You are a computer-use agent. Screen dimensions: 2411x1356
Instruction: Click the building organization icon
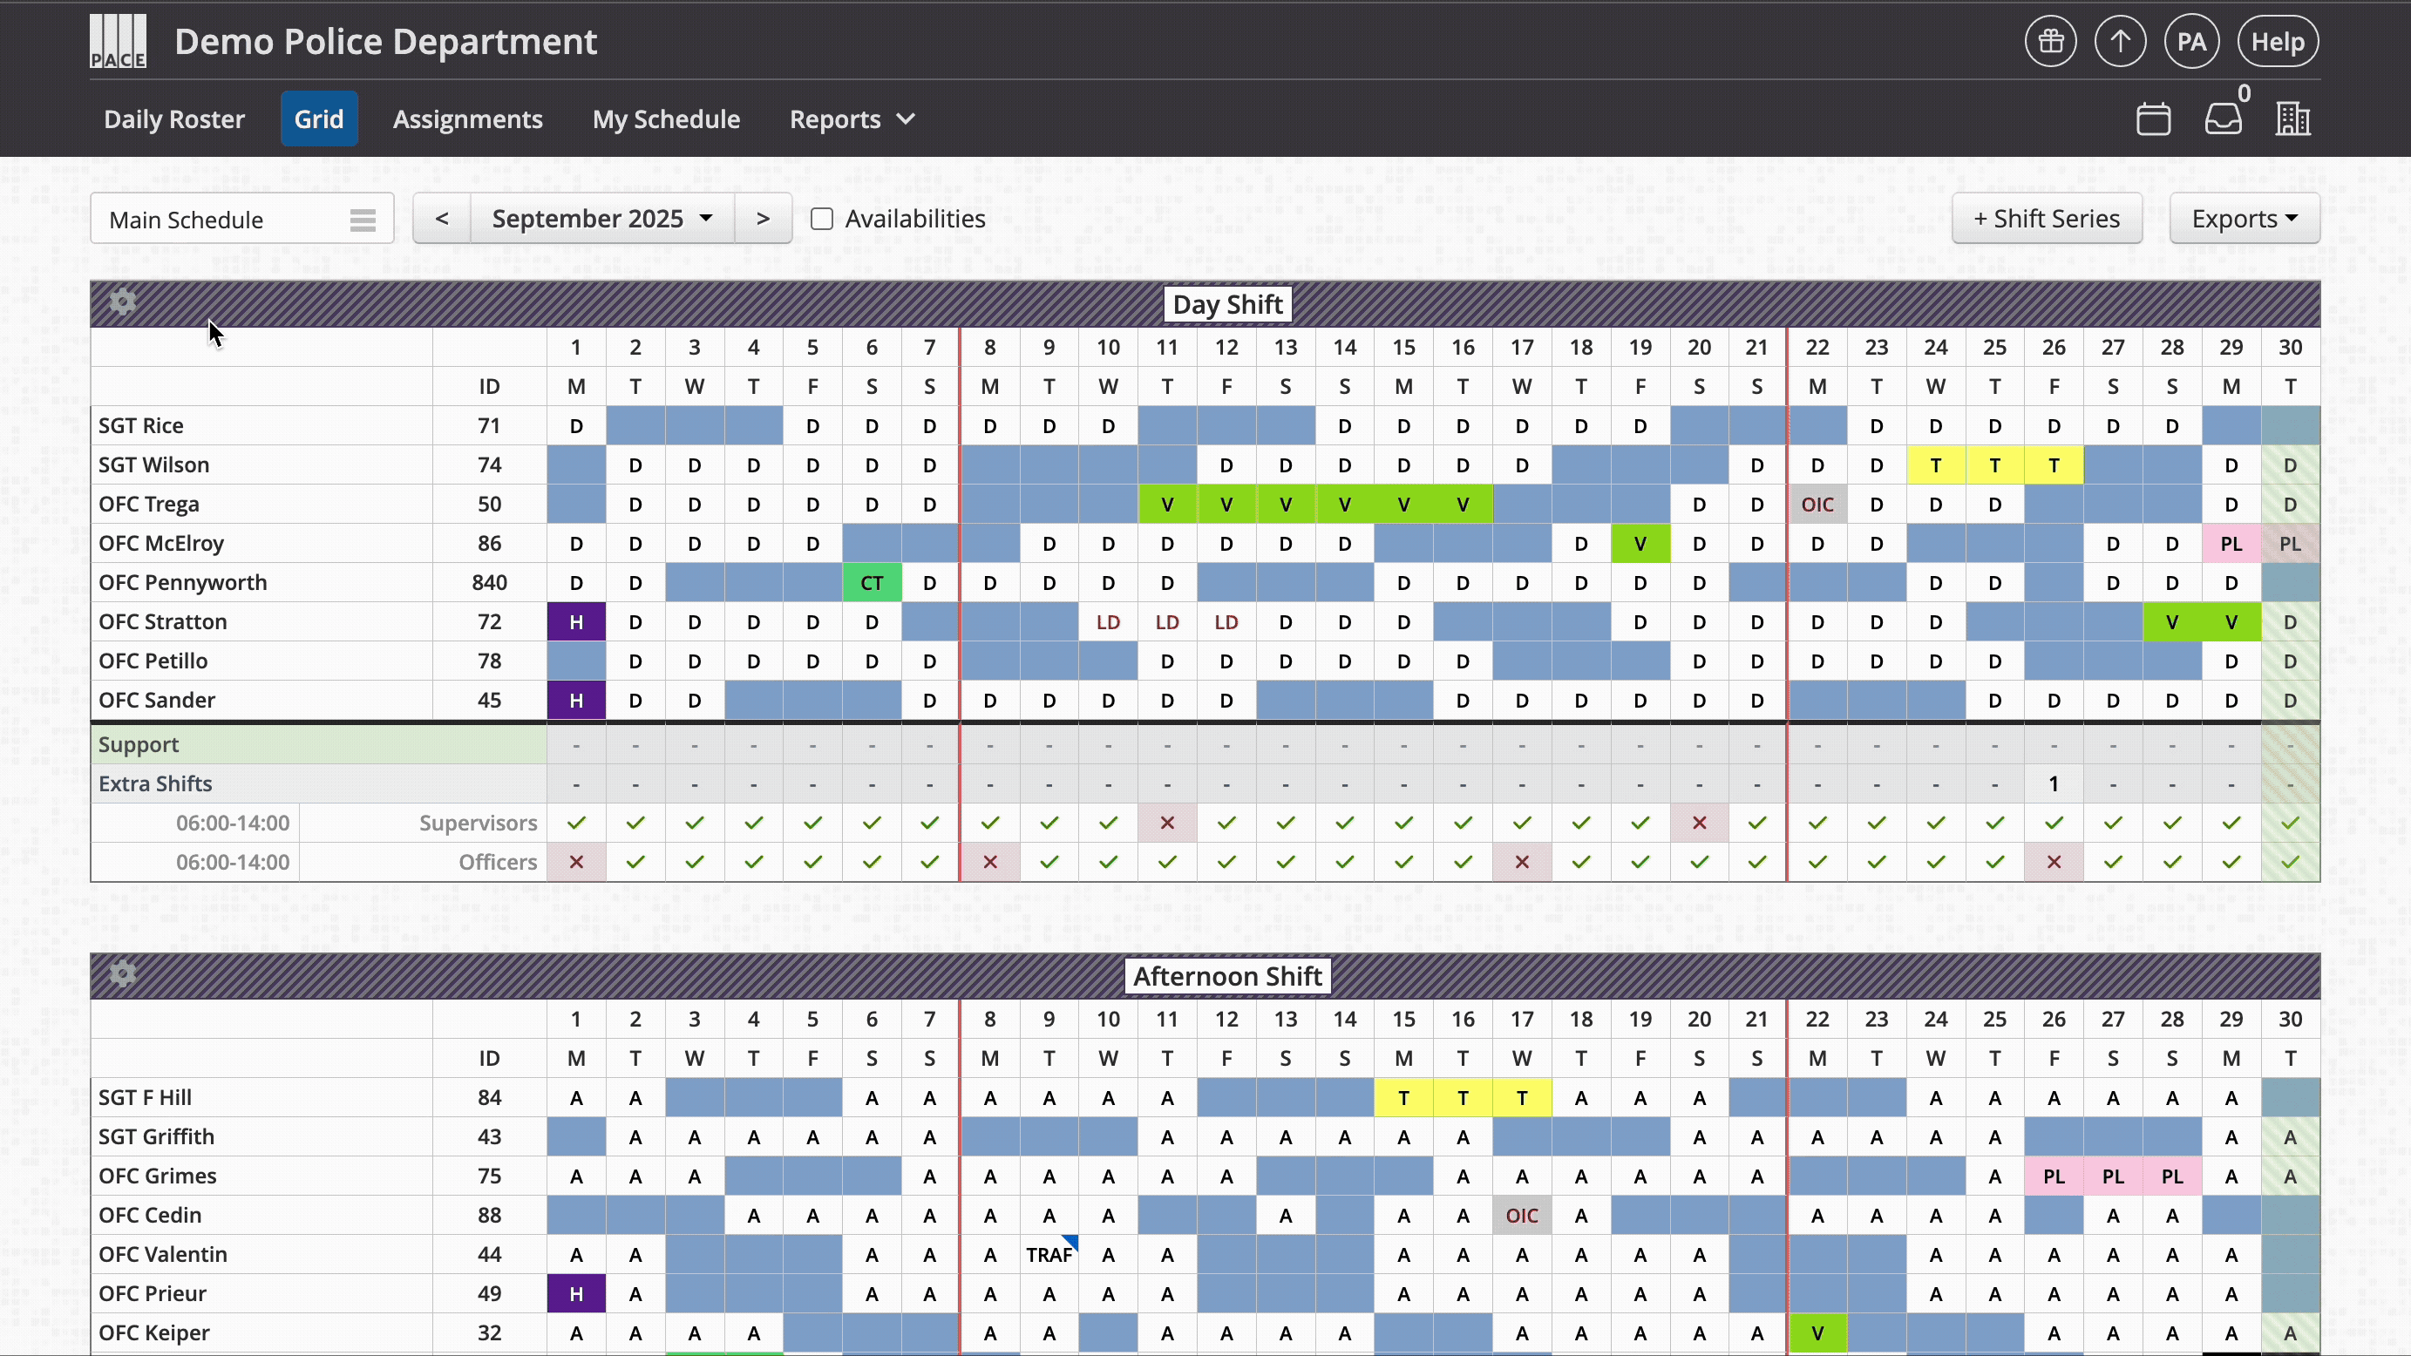click(2292, 119)
